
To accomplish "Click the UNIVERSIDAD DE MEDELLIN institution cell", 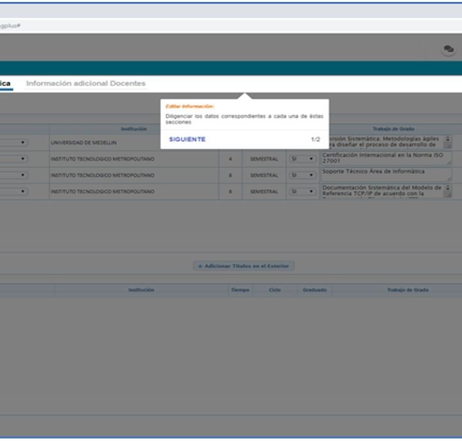I will coord(133,143).
